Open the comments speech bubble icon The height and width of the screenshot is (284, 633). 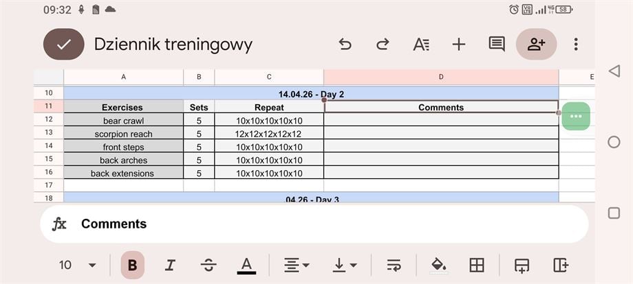pos(496,45)
